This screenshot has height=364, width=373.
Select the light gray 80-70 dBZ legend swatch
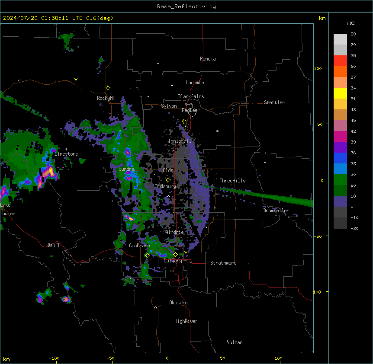(340, 39)
